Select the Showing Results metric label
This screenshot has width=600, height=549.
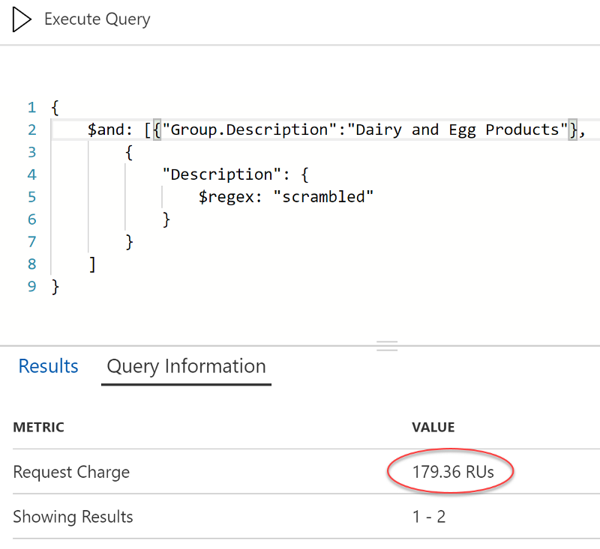pyautogui.click(x=73, y=517)
